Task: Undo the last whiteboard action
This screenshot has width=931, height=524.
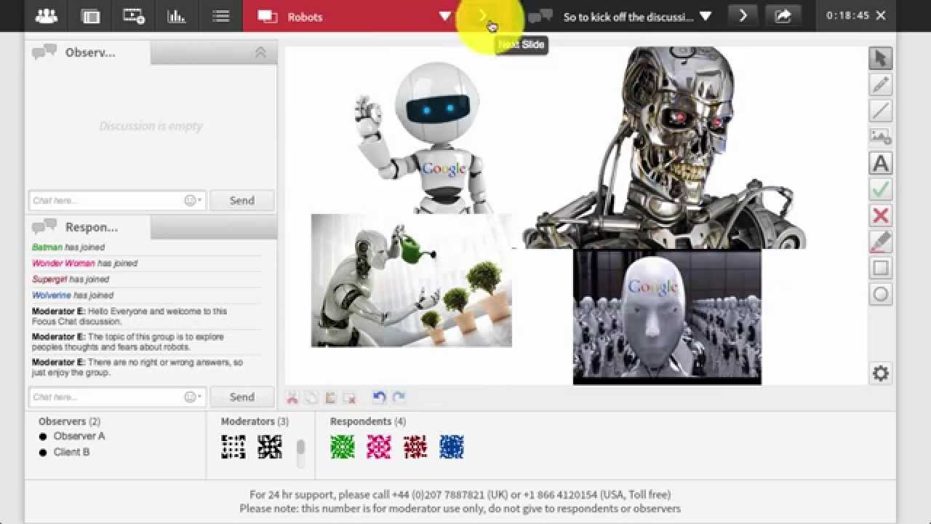Action: [379, 397]
